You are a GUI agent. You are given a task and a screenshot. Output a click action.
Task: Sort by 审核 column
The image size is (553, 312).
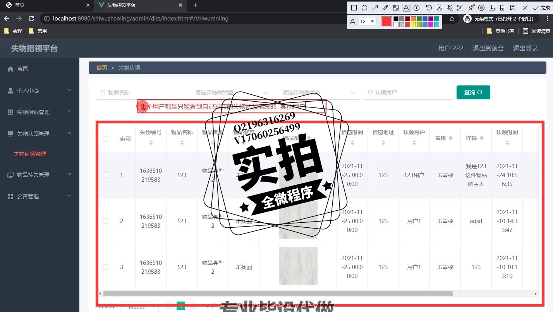pos(451,138)
